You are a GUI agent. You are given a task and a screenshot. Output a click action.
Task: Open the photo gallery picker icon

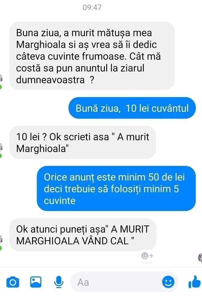pyautogui.click(x=36, y=282)
